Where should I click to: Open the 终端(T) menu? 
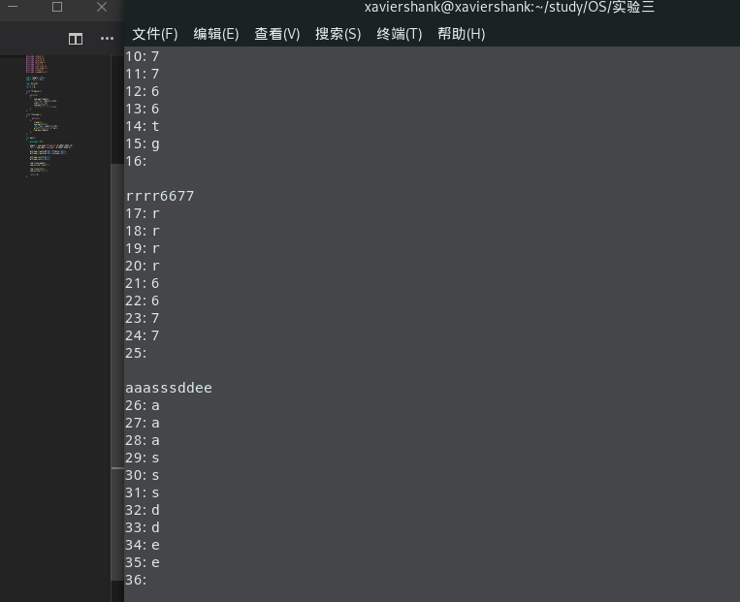click(400, 34)
